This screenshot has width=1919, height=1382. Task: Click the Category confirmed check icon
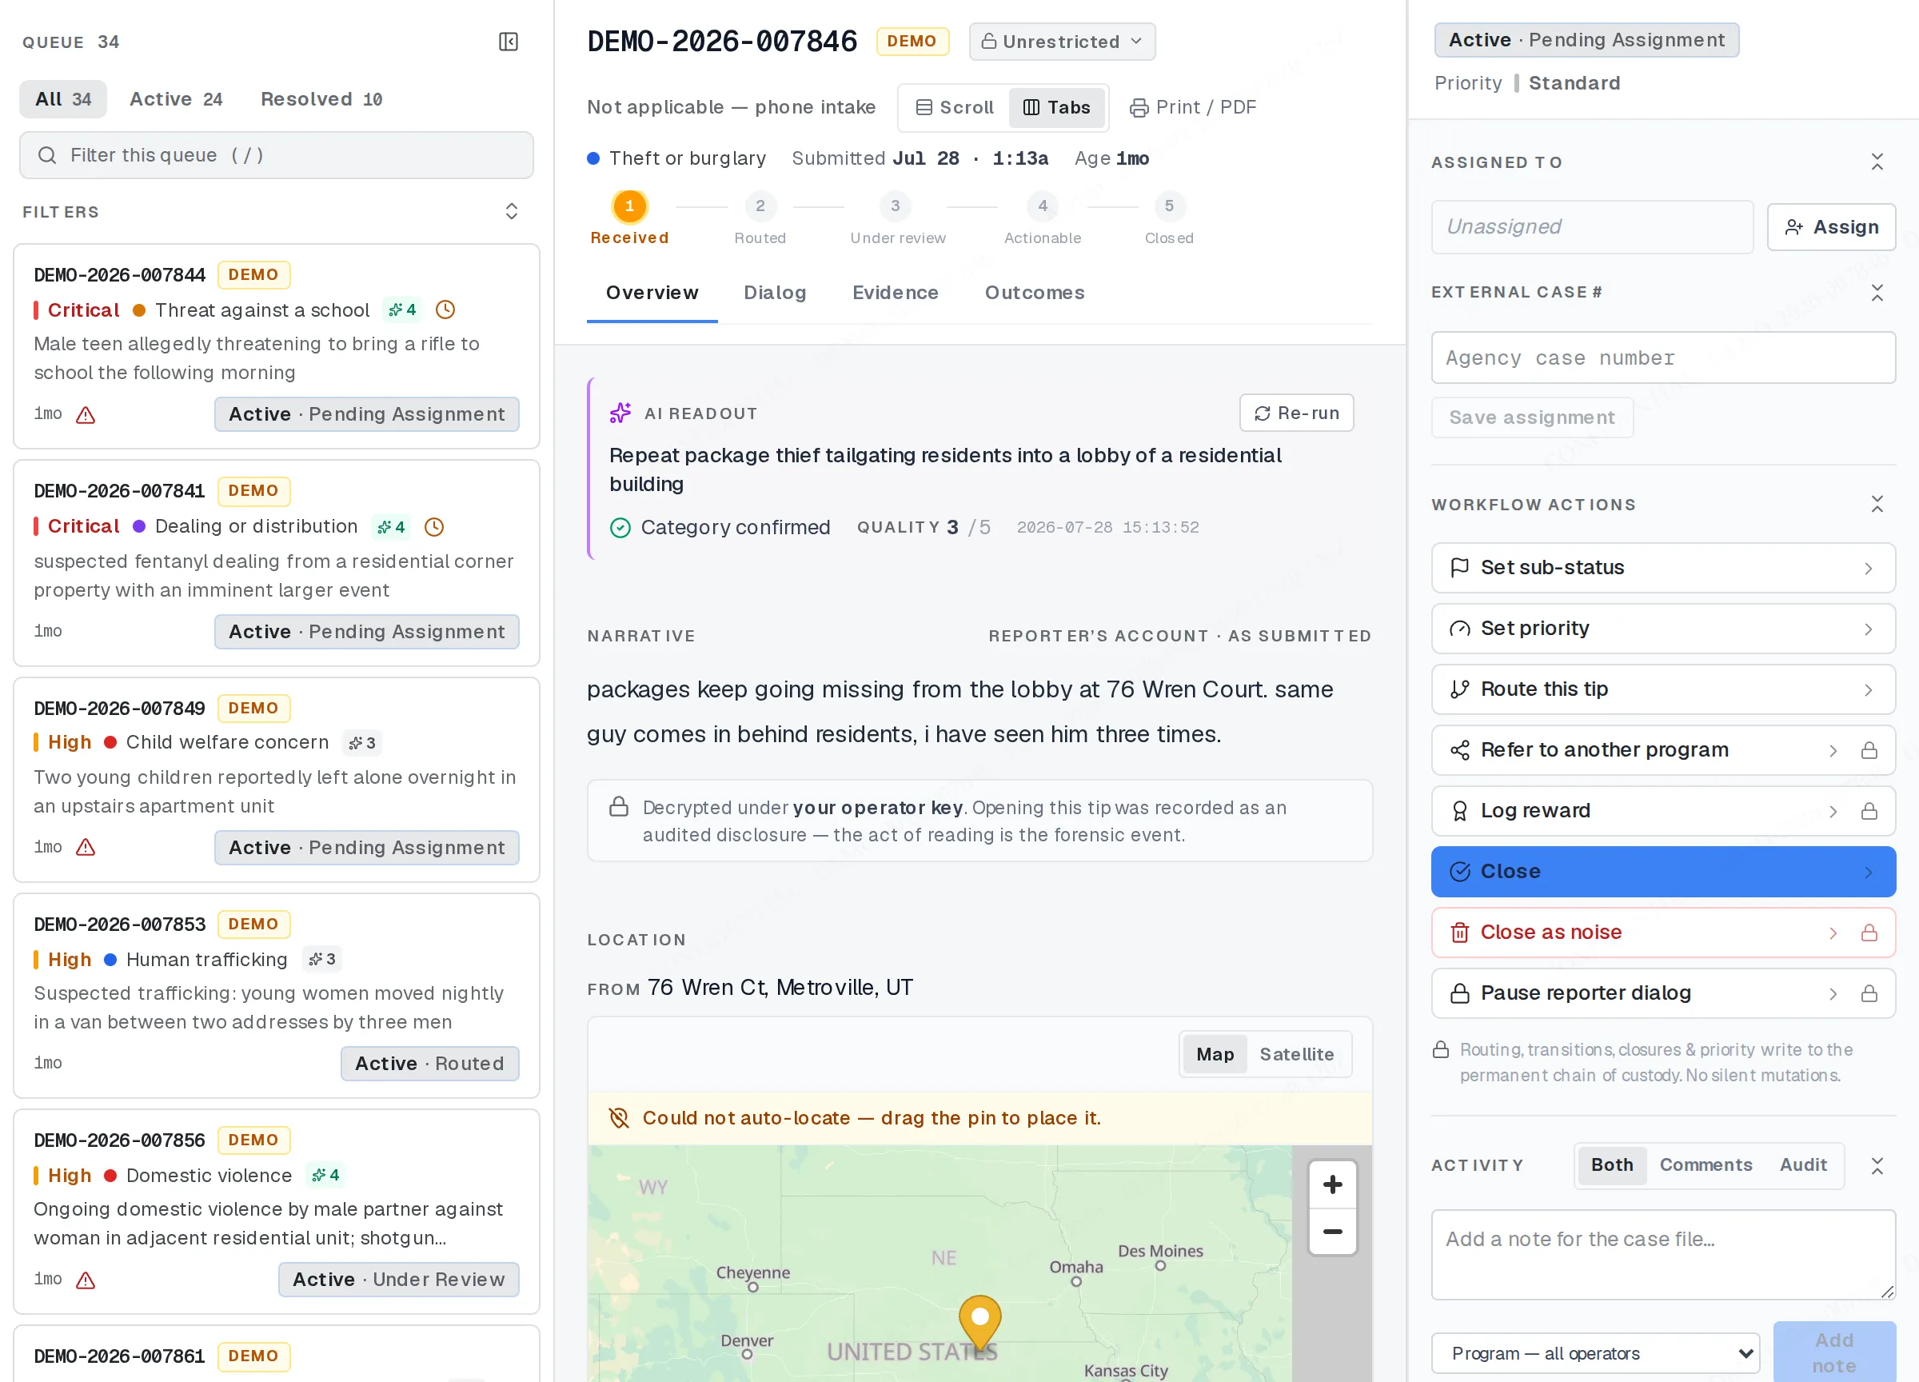point(620,527)
